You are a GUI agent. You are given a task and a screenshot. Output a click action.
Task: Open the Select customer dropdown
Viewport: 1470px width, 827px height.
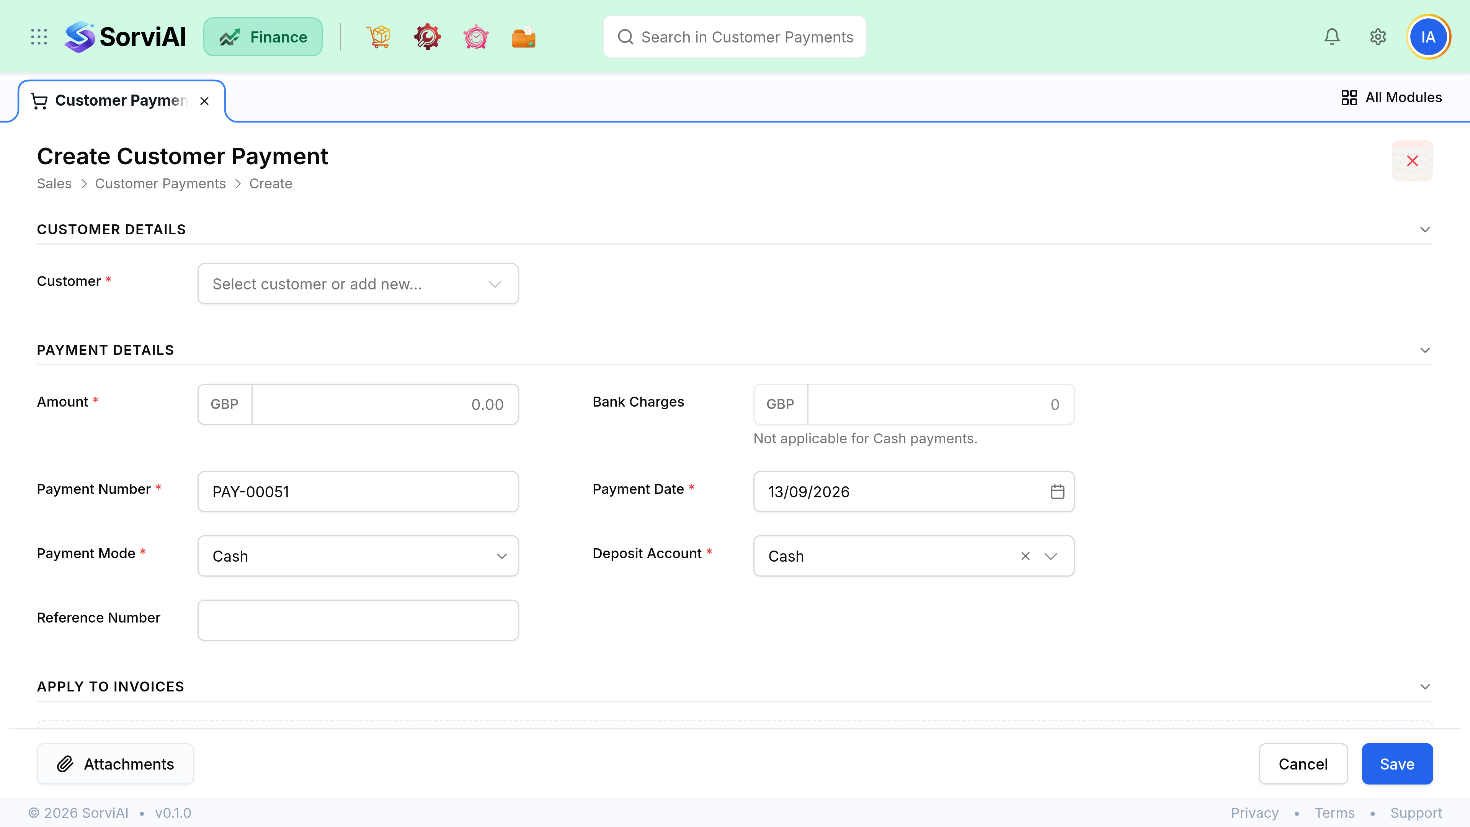(358, 284)
